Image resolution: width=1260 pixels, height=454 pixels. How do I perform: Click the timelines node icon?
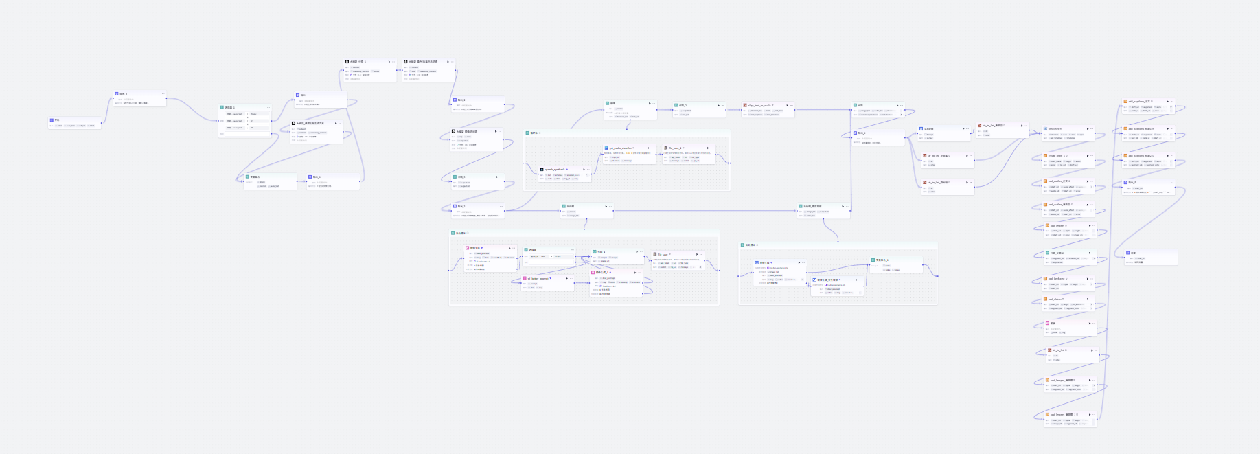point(1046,128)
